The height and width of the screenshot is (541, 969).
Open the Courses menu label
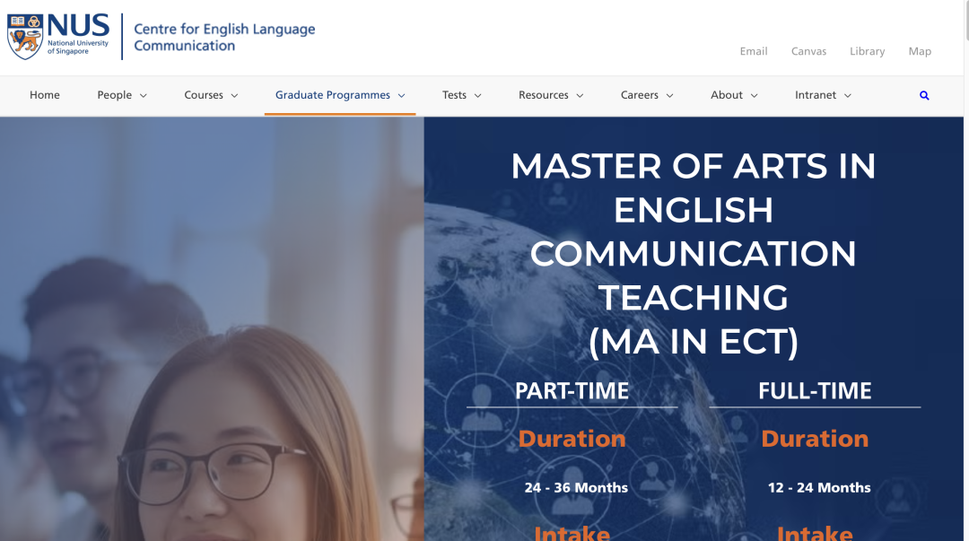click(204, 95)
